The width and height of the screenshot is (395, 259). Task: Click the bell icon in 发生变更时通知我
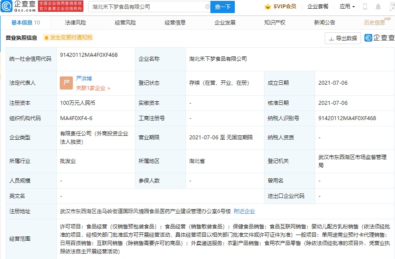(46, 38)
